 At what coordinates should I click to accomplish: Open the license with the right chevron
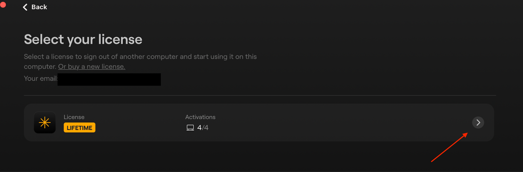point(478,122)
